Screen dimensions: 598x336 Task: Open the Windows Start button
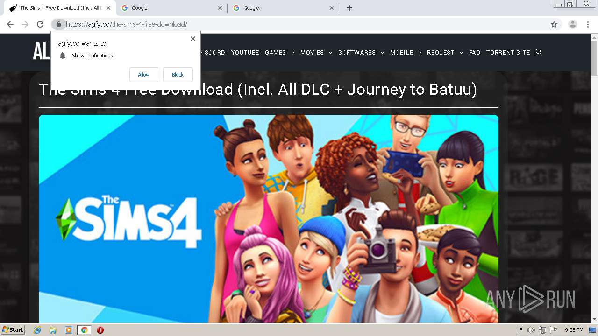coord(13,329)
